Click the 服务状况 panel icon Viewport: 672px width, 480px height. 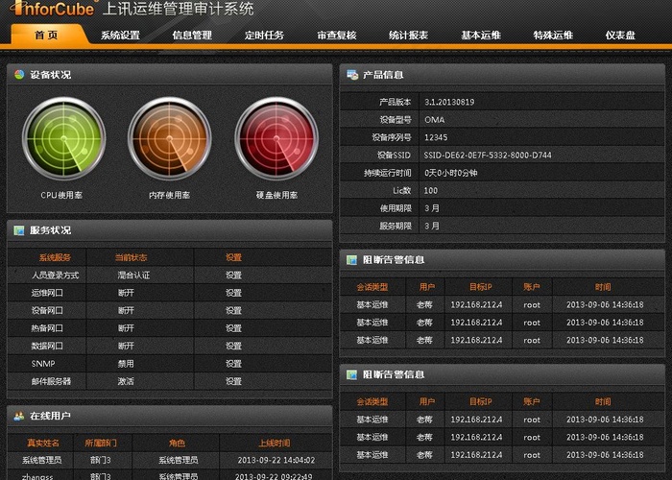tap(19, 230)
